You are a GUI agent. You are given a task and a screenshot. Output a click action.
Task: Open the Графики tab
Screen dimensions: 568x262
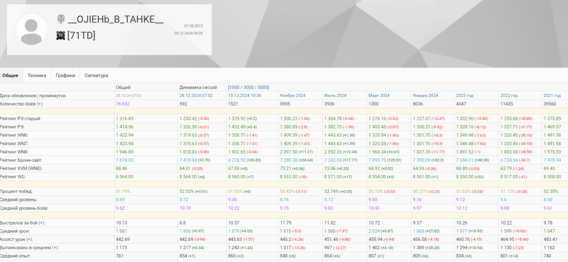[65, 75]
